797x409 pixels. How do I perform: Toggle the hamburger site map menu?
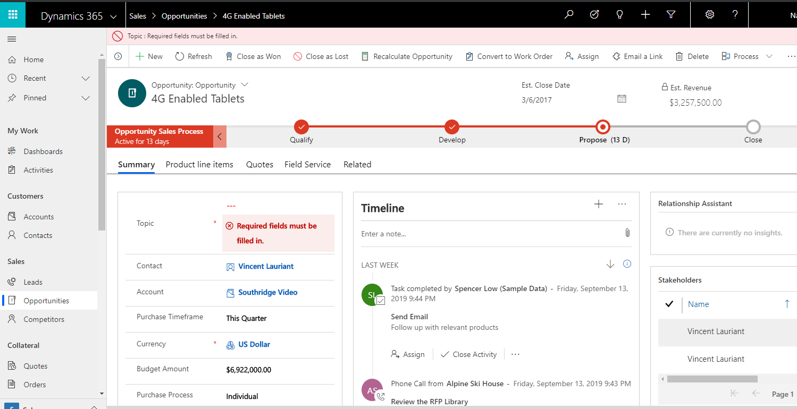click(12, 39)
